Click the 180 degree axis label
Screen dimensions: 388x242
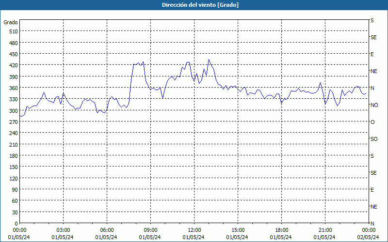click(14, 156)
